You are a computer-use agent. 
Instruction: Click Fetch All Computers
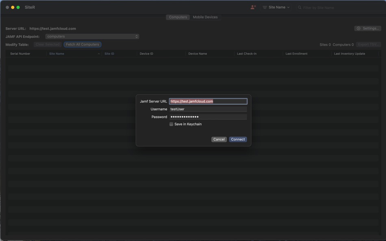(82, 45)
